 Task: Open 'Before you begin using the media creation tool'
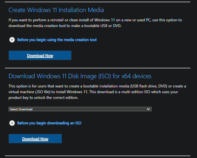57,40
